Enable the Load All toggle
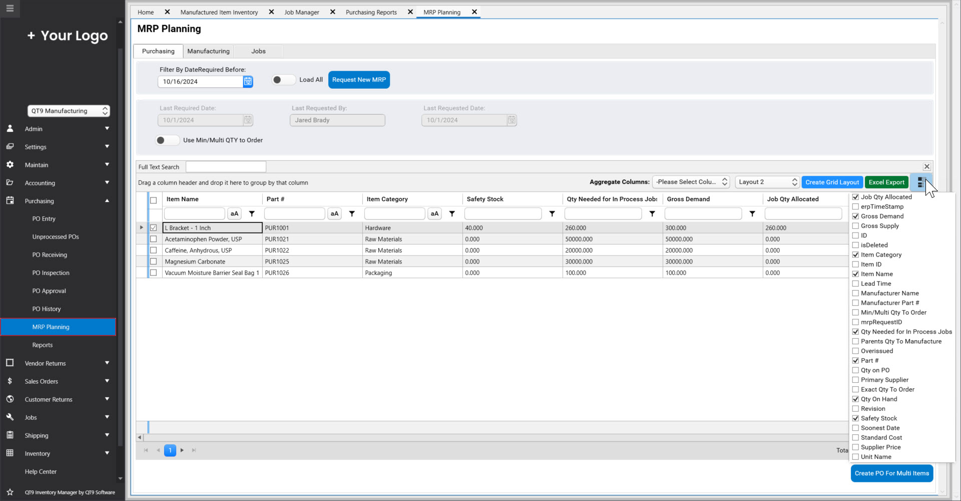Screen dimensions: 961x501 click(x=283, y=80)
